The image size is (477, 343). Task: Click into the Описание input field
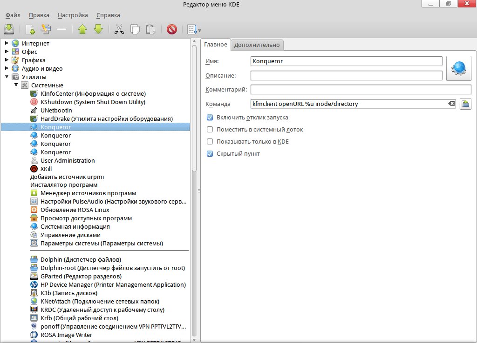pyautogui.click(x=346, y=75)
